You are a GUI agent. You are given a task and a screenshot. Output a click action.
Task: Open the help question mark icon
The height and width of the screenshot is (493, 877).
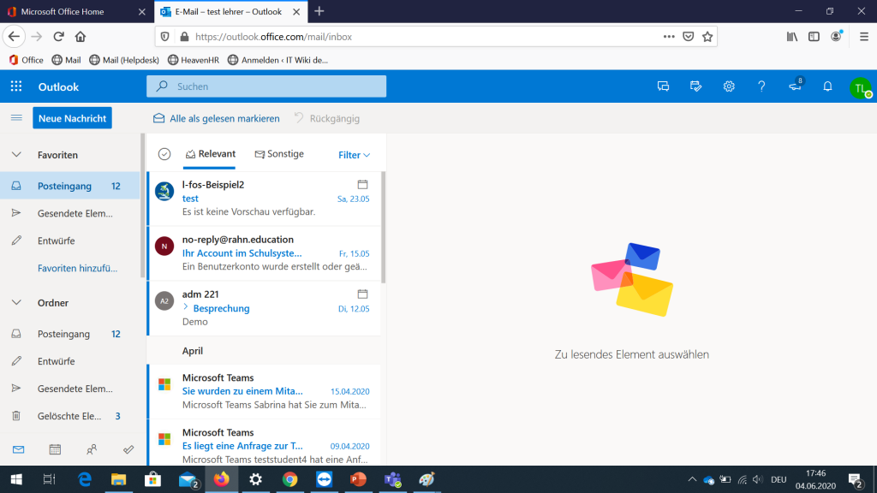[761, 86]
